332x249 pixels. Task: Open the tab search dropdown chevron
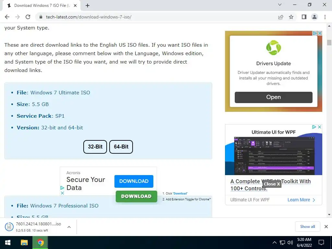(x=280, y=5)
